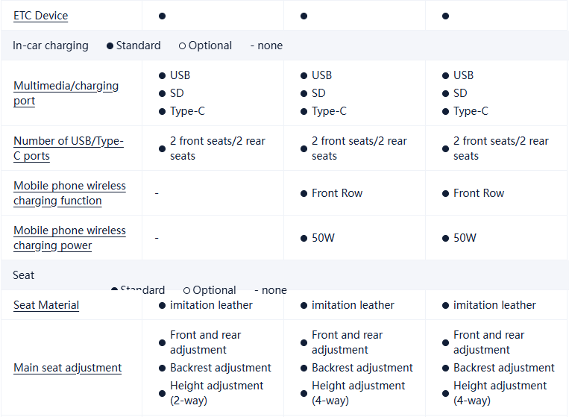This screenshot has height=417, width=569.
Task: Open the ETC Device link
Action: (40, 16)
